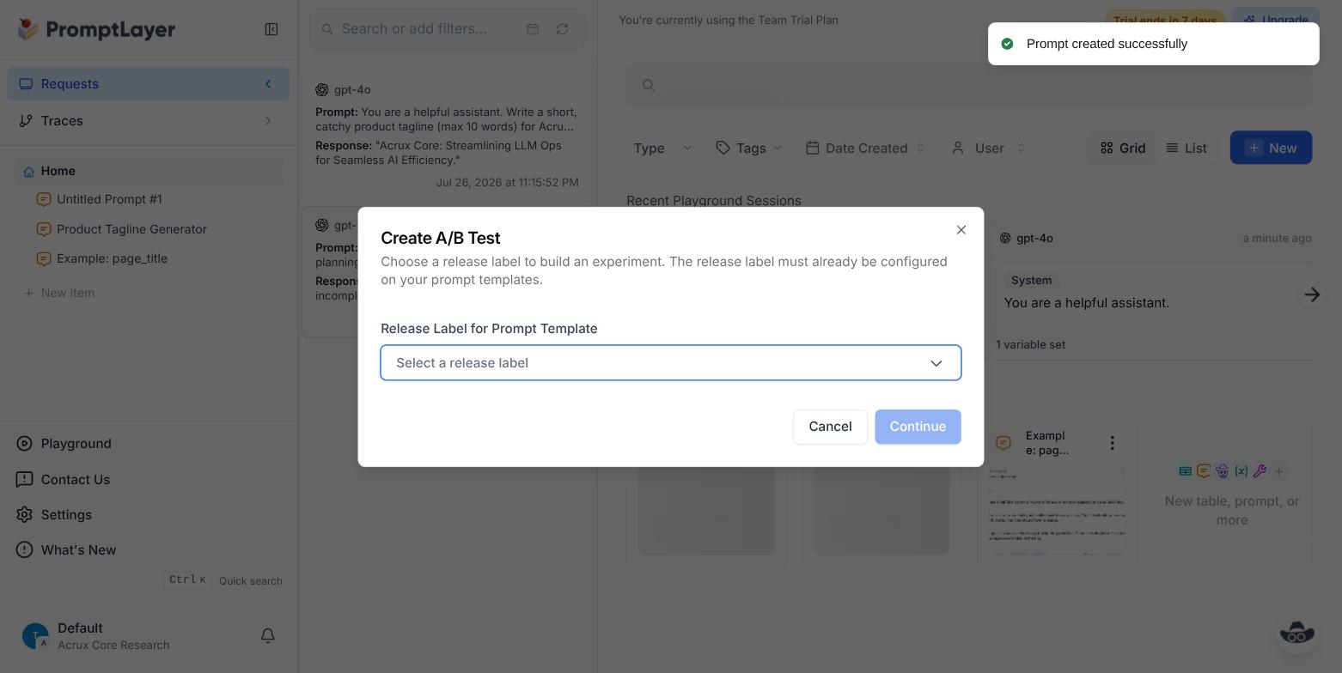Open the first gpt-4o request entry
Screen dimensions: 1342x673
[447, 136]
